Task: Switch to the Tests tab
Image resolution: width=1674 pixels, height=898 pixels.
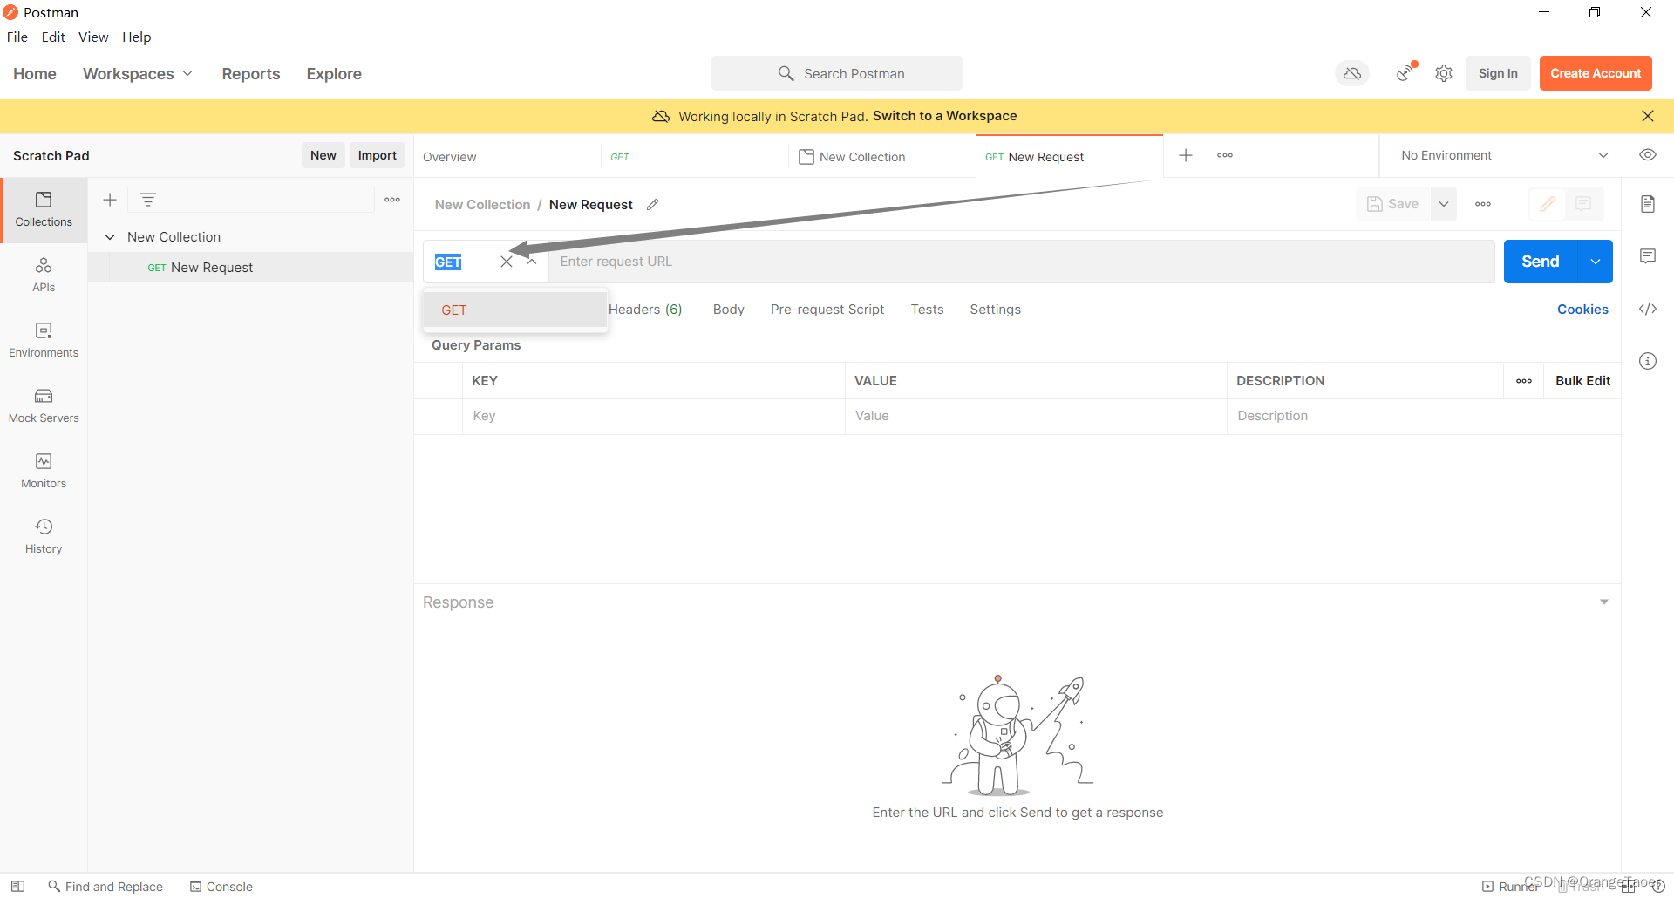Action: tap(928, 310)
